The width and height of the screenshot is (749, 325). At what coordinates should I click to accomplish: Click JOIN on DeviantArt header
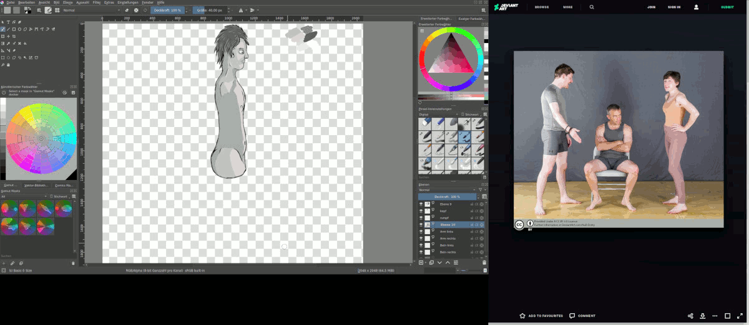(x=651, y=7)
